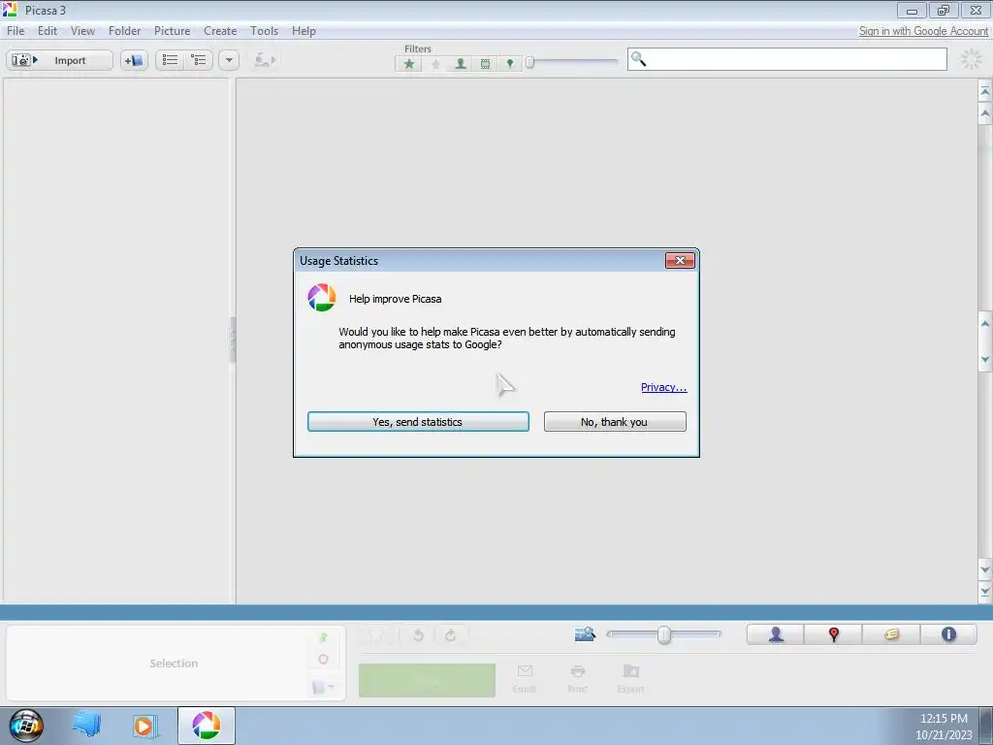Filter by starred photos
This screenshot has width=993, height=745.
point(409,63)
